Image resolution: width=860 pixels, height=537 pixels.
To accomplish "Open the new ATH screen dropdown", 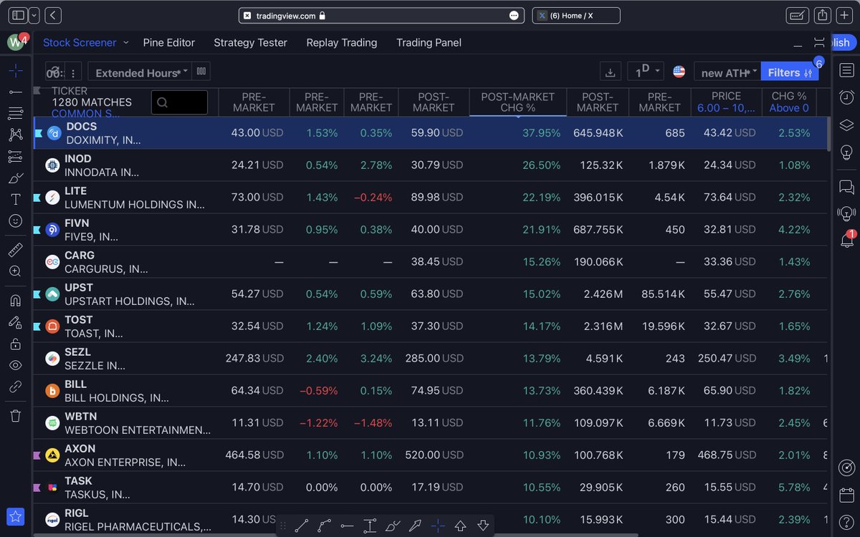I will point(727,72).
